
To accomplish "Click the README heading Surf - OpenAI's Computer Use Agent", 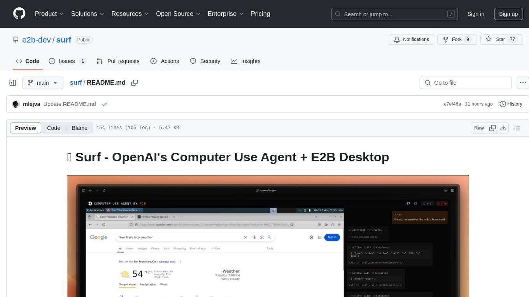I will [x=228, y=157].
